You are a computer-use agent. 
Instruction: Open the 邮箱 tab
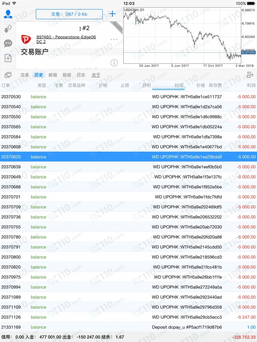point(53,75)
